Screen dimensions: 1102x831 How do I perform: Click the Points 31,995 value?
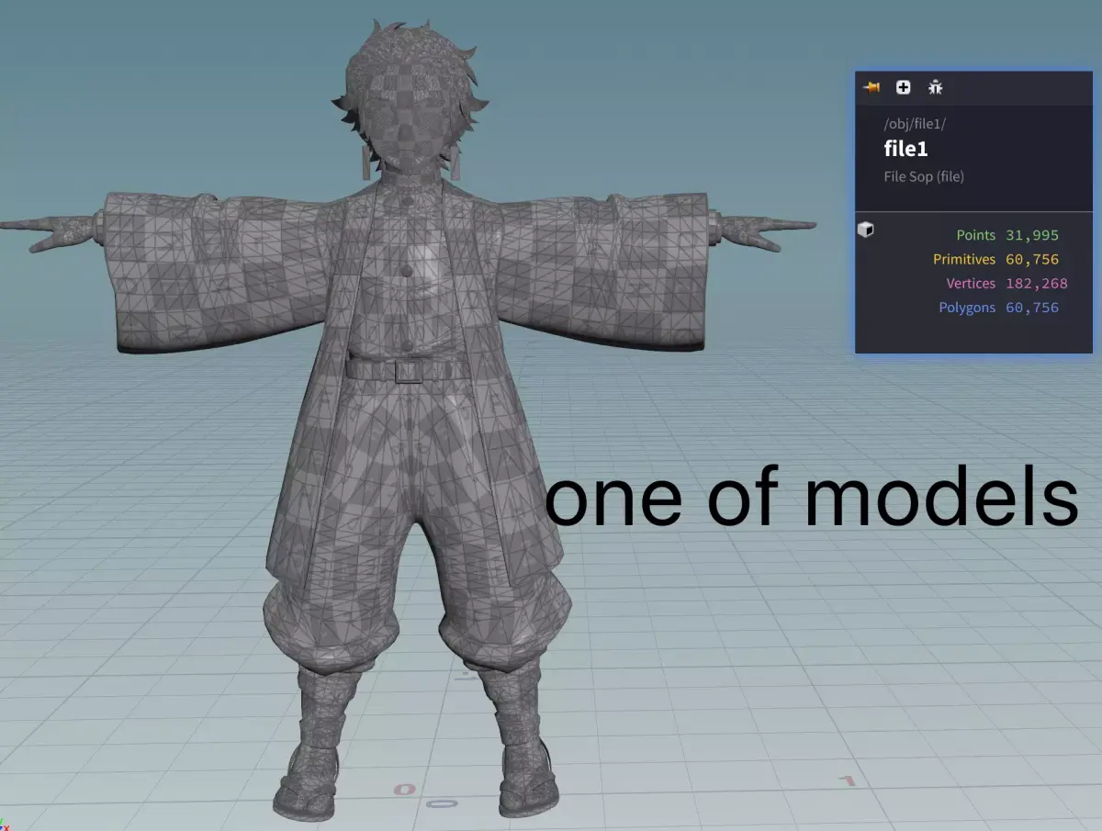(1032, 235)
